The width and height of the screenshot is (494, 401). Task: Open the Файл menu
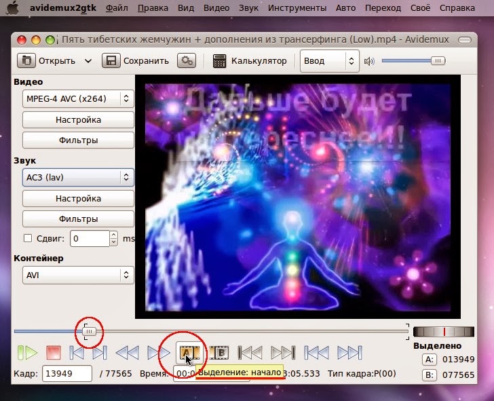[117, 8]
